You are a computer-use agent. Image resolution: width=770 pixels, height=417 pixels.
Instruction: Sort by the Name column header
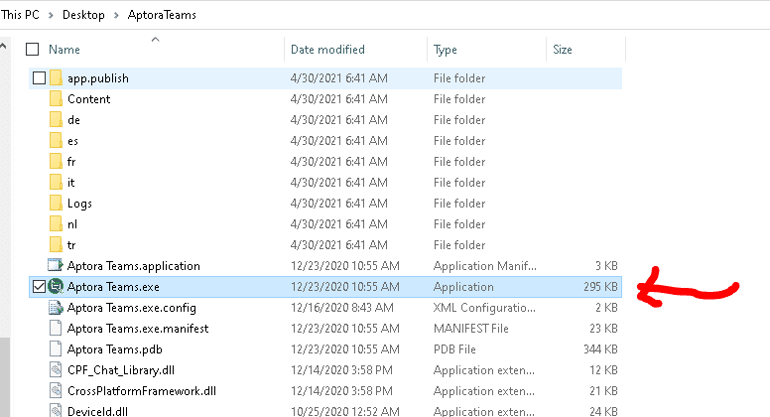click(64, 50)
